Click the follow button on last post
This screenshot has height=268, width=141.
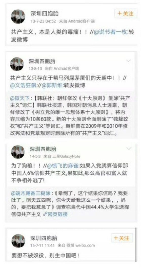point(122,238)
